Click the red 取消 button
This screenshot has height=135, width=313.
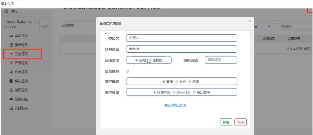241,122
